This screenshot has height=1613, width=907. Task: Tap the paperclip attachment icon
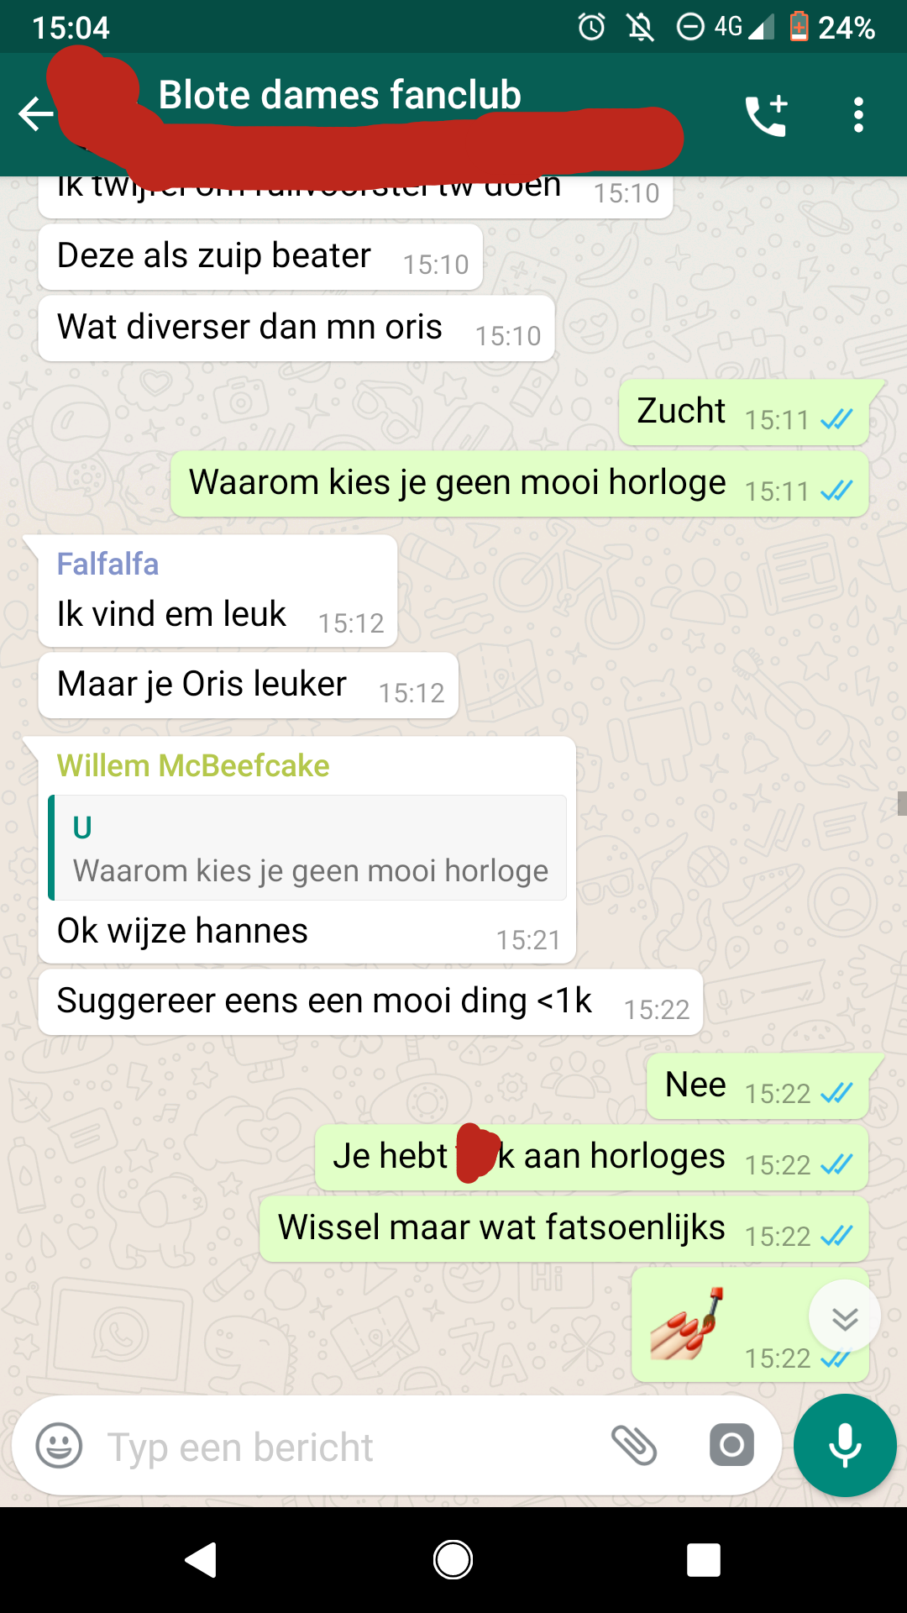click(x=634, y=1446)
